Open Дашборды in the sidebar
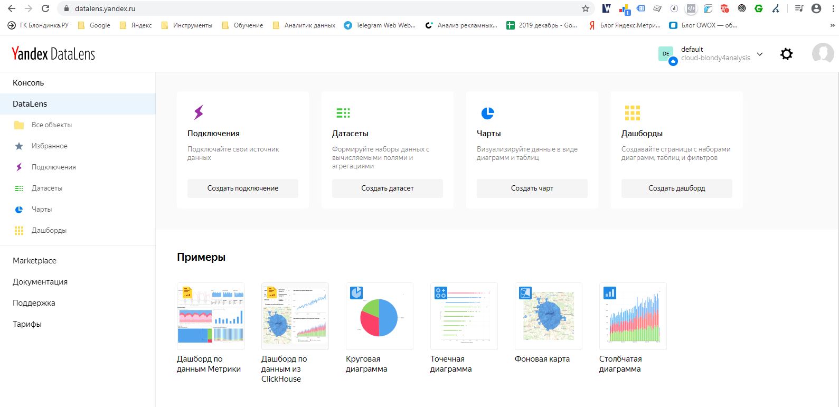This screenshot has height=407, width=839. point(49,231)
